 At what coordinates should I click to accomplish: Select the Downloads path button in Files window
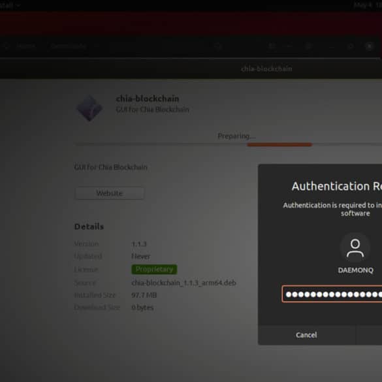coord(69,46)
